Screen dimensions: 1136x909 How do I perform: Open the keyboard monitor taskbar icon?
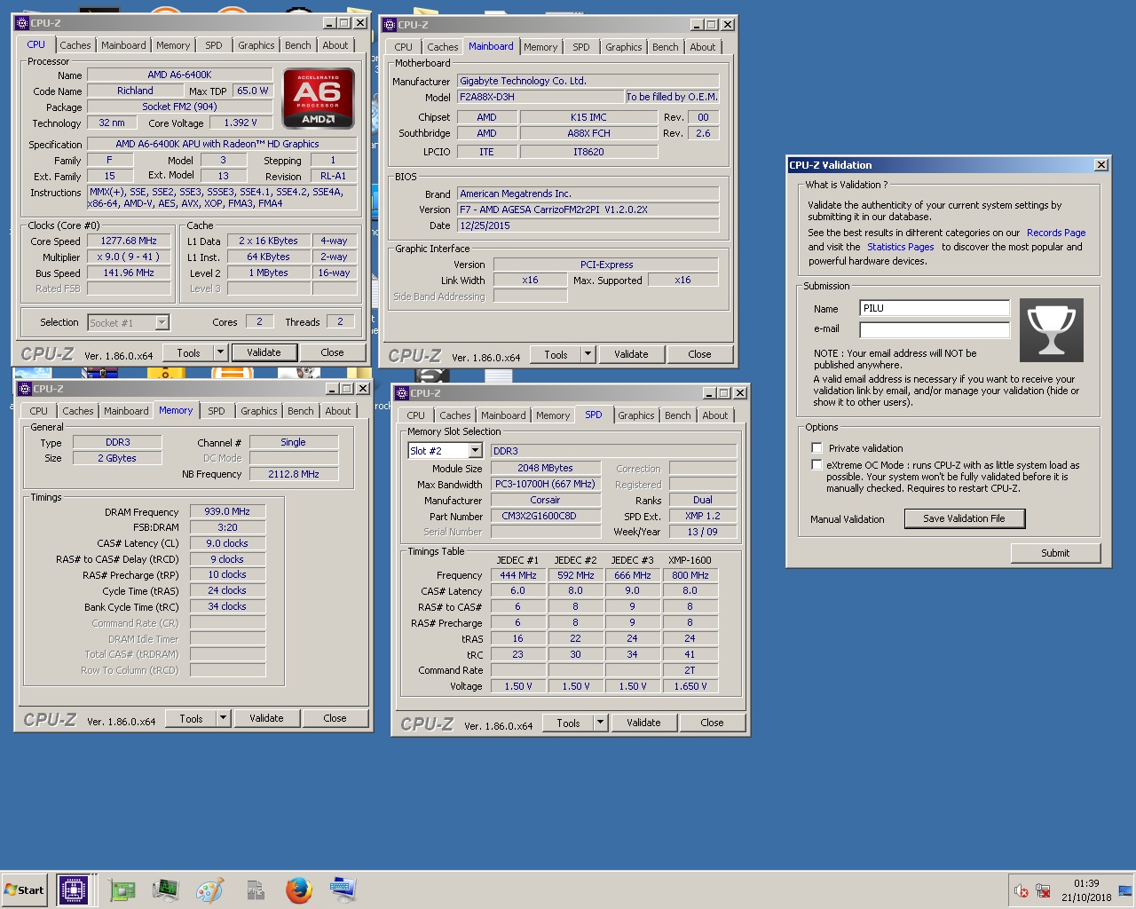(343, 889)
